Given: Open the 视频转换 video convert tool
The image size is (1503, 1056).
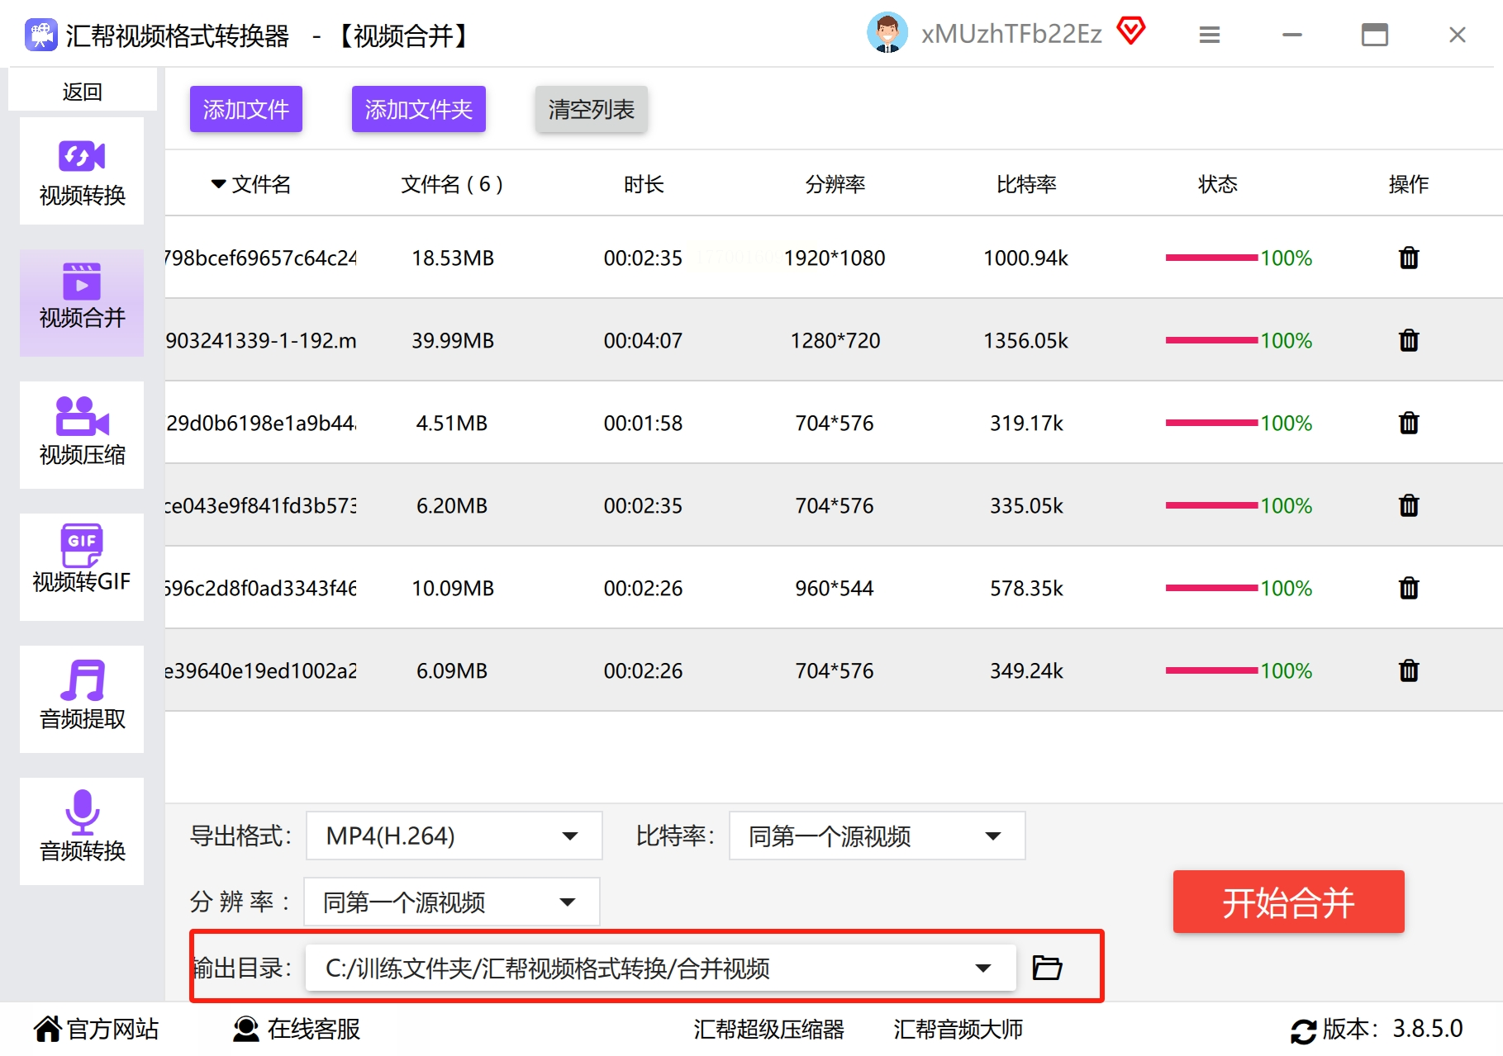Looking at the screenshot, I should tap(82, 171).
